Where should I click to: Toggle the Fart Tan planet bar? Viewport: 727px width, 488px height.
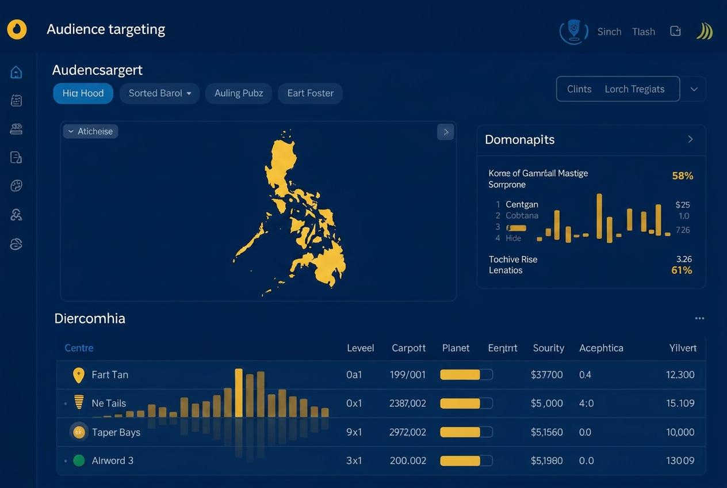pyautogui.click(x=466, y=375)
